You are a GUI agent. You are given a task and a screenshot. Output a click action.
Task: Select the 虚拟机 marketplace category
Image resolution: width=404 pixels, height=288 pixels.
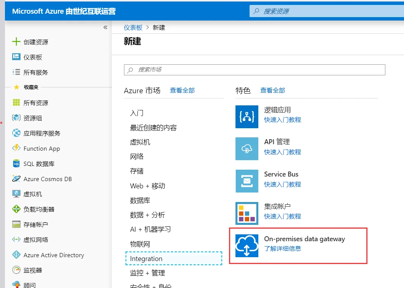(x=140, y=142)
